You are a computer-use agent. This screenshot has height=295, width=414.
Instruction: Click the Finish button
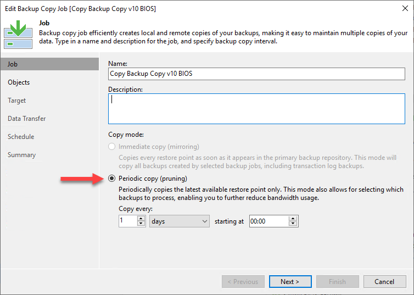[338, 282]
